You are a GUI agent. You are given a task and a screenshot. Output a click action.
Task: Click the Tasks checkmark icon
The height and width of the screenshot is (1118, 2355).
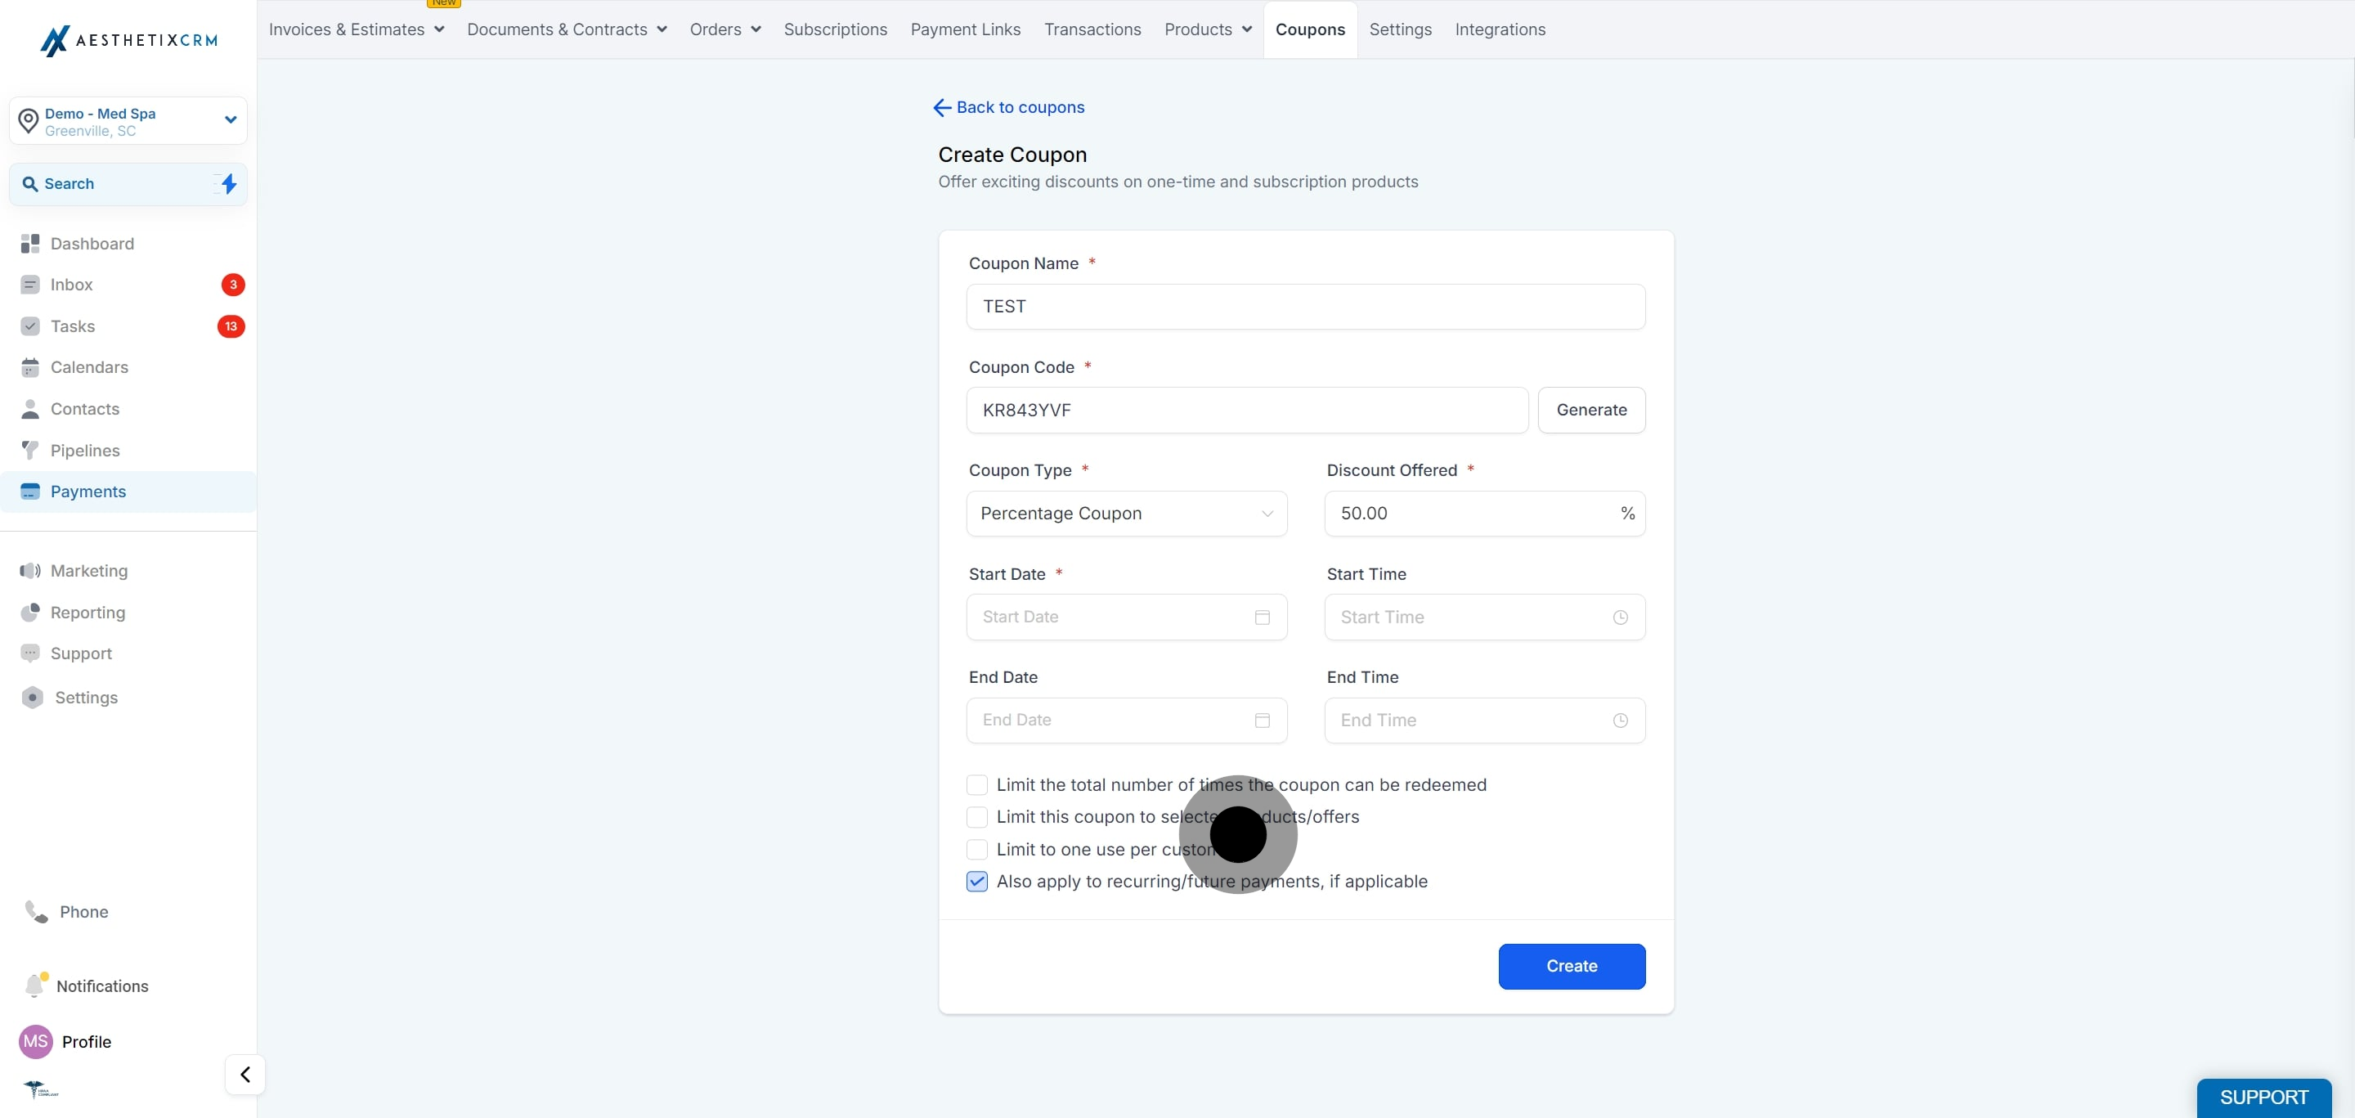pyautogui.click(x=30, y=326)
